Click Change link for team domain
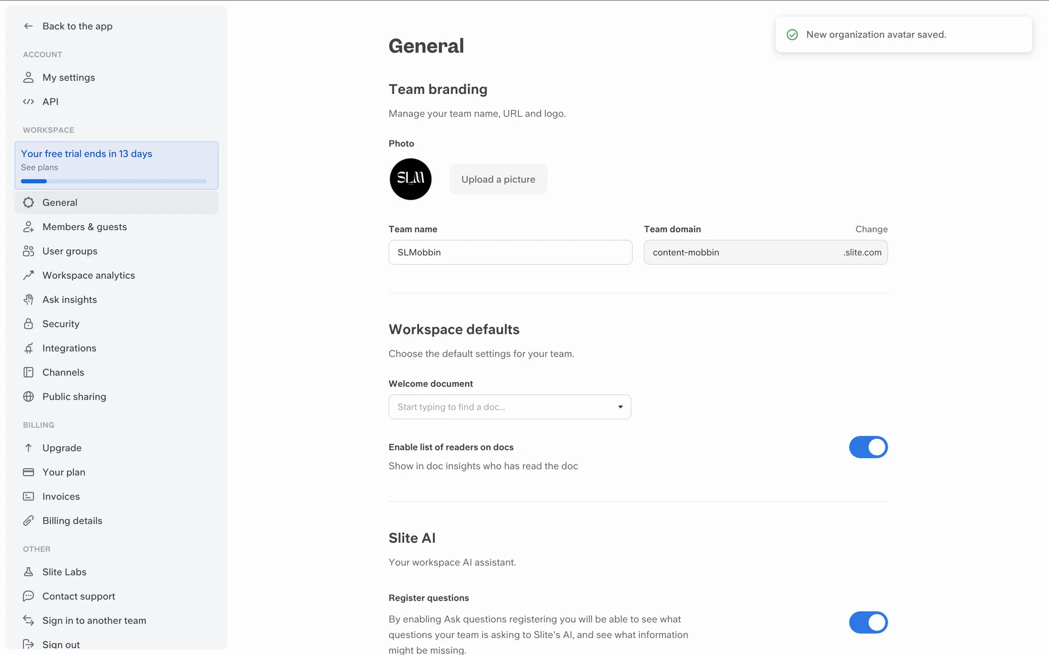1049x655 pixels. point(871,229)
